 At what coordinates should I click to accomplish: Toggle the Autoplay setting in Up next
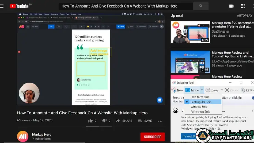pos(244,16)
